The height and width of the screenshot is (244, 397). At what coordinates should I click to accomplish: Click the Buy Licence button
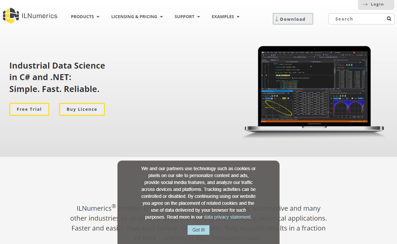pos(82,109)
